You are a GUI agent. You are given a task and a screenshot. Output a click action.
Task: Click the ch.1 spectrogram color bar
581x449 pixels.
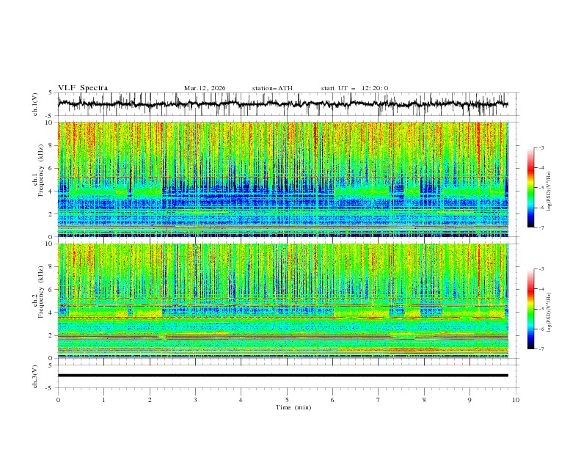530,188
